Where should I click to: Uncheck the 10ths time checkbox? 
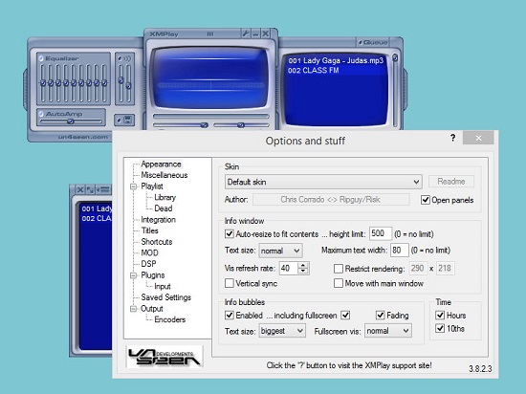440,328
